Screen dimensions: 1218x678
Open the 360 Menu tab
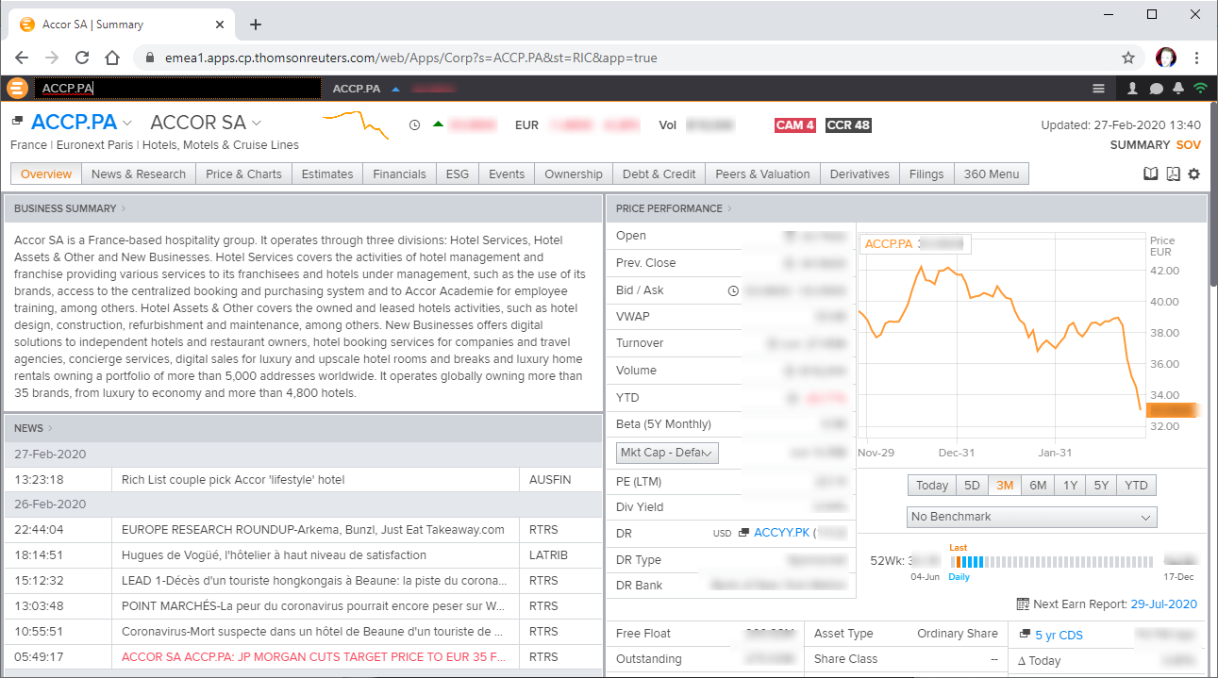point(992,174)
